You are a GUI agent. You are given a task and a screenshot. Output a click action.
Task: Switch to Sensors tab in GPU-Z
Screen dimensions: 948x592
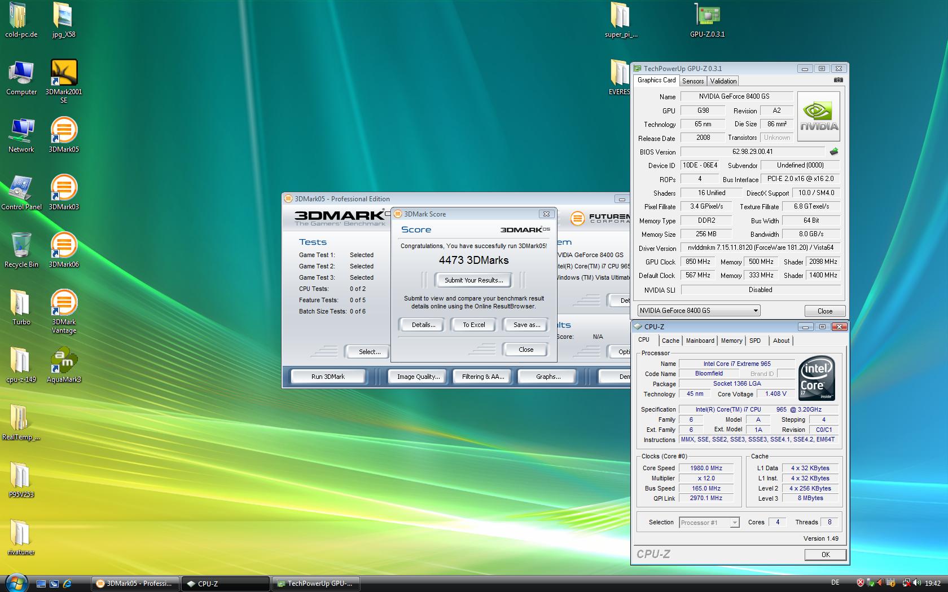click(x=692, y=81)
